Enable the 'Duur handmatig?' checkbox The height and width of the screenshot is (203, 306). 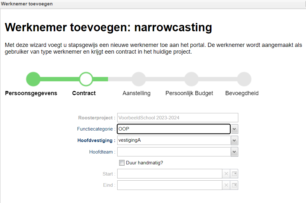click(x=122, y=163)
